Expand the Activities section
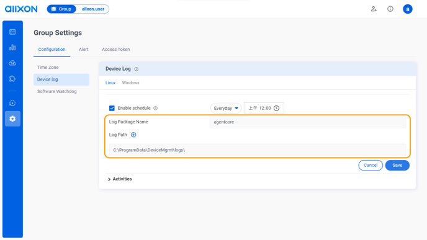The height and width of the screenshot is (240, 427). click(x=120, y=179)
